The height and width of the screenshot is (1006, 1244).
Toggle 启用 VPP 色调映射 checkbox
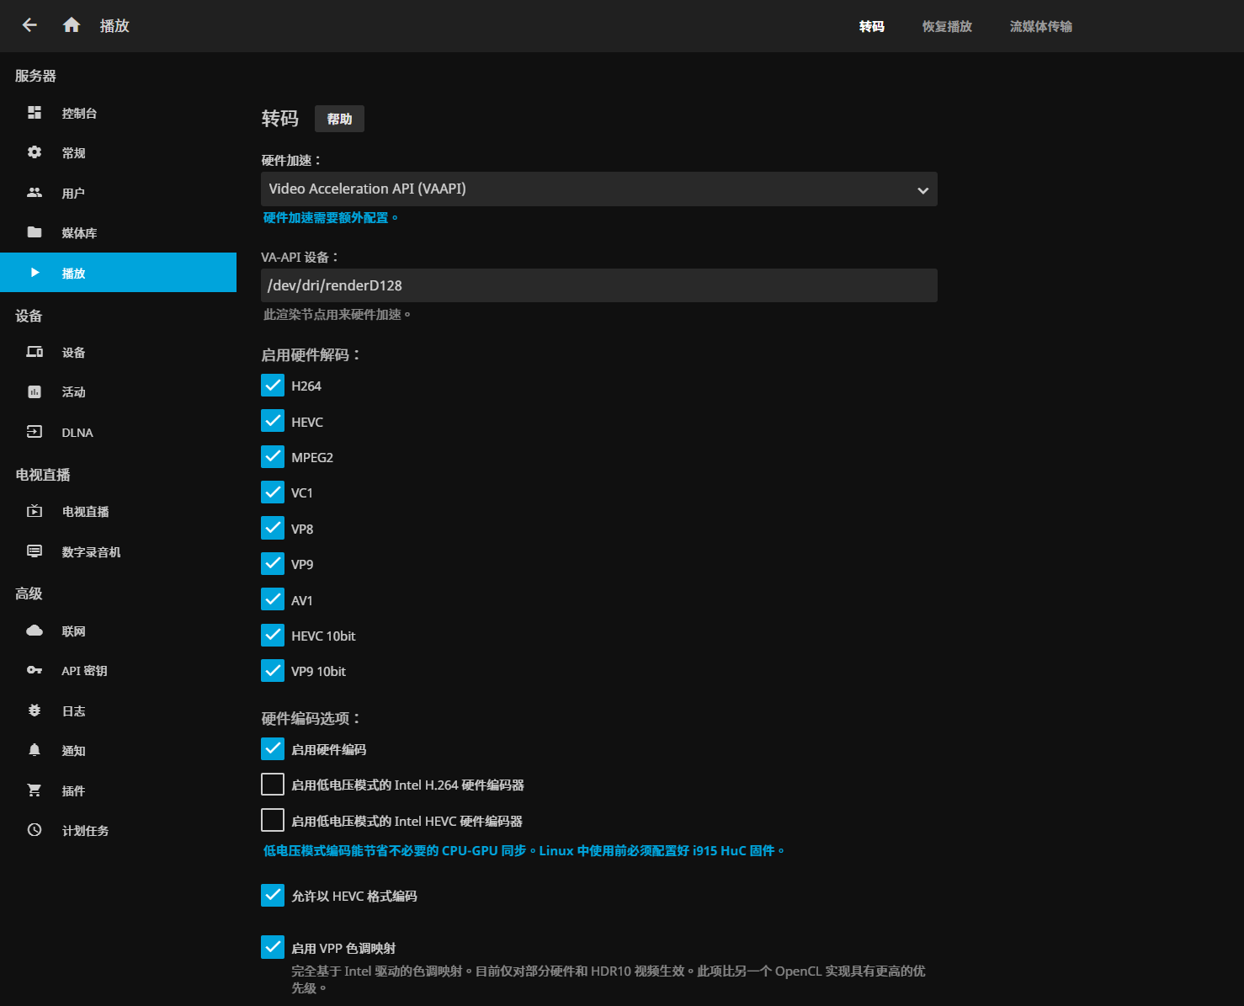click(x=273, y=947)
